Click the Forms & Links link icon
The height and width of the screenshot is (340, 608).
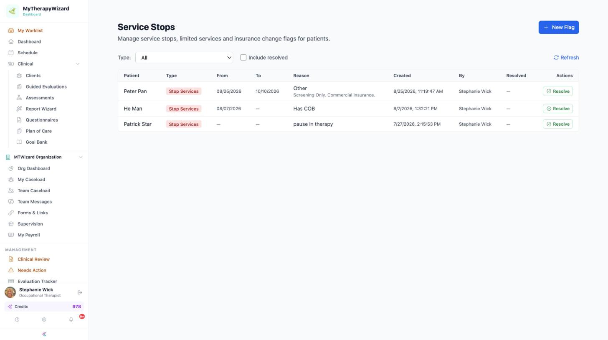[11, 213]
